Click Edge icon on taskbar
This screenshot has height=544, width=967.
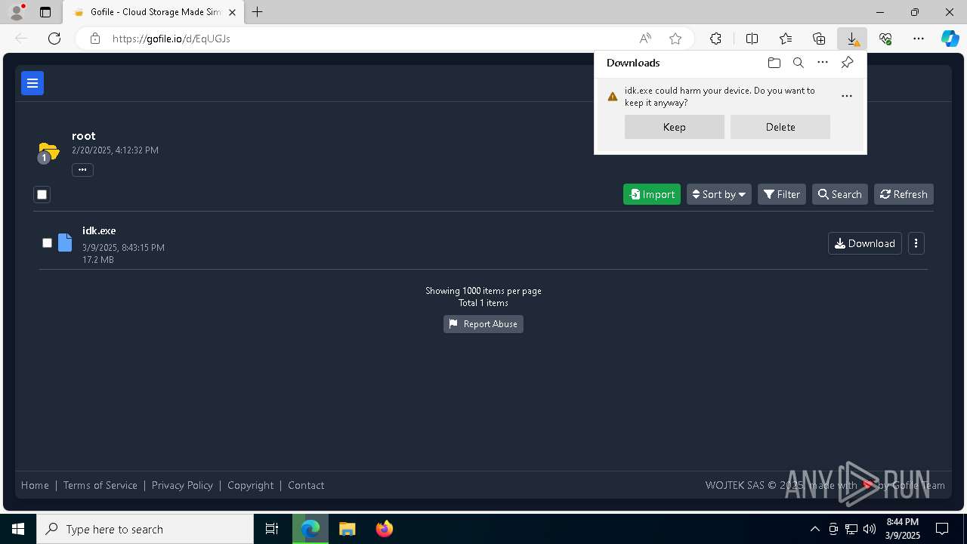[x=310, y=529]
